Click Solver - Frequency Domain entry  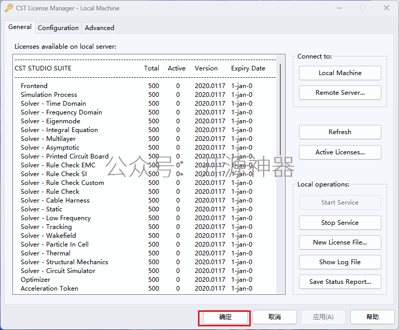137,112
